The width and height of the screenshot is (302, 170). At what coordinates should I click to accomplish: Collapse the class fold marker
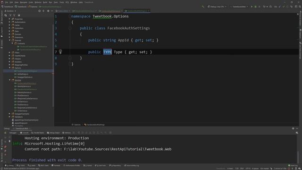pyautogui.click(x=70, y=28)
